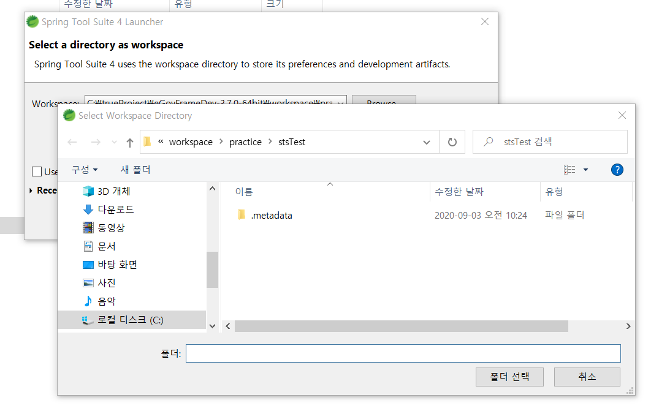
Task: Open help with question mark icon
Action: coord(617,170)
